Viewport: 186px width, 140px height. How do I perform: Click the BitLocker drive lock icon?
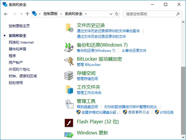click(x=69, y=61)
